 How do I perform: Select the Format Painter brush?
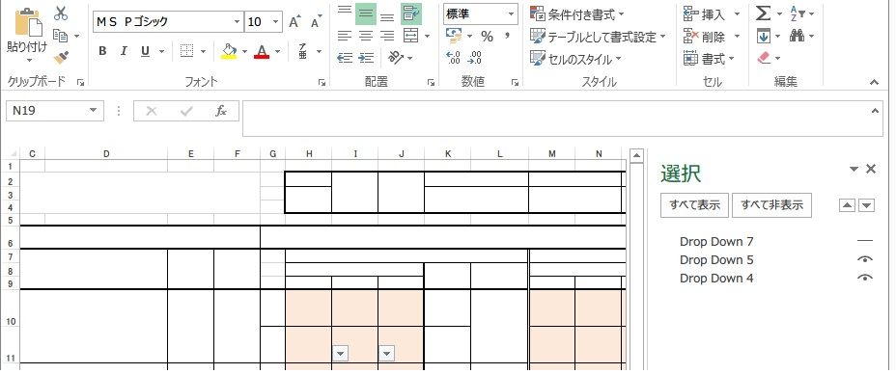(61, 58)
